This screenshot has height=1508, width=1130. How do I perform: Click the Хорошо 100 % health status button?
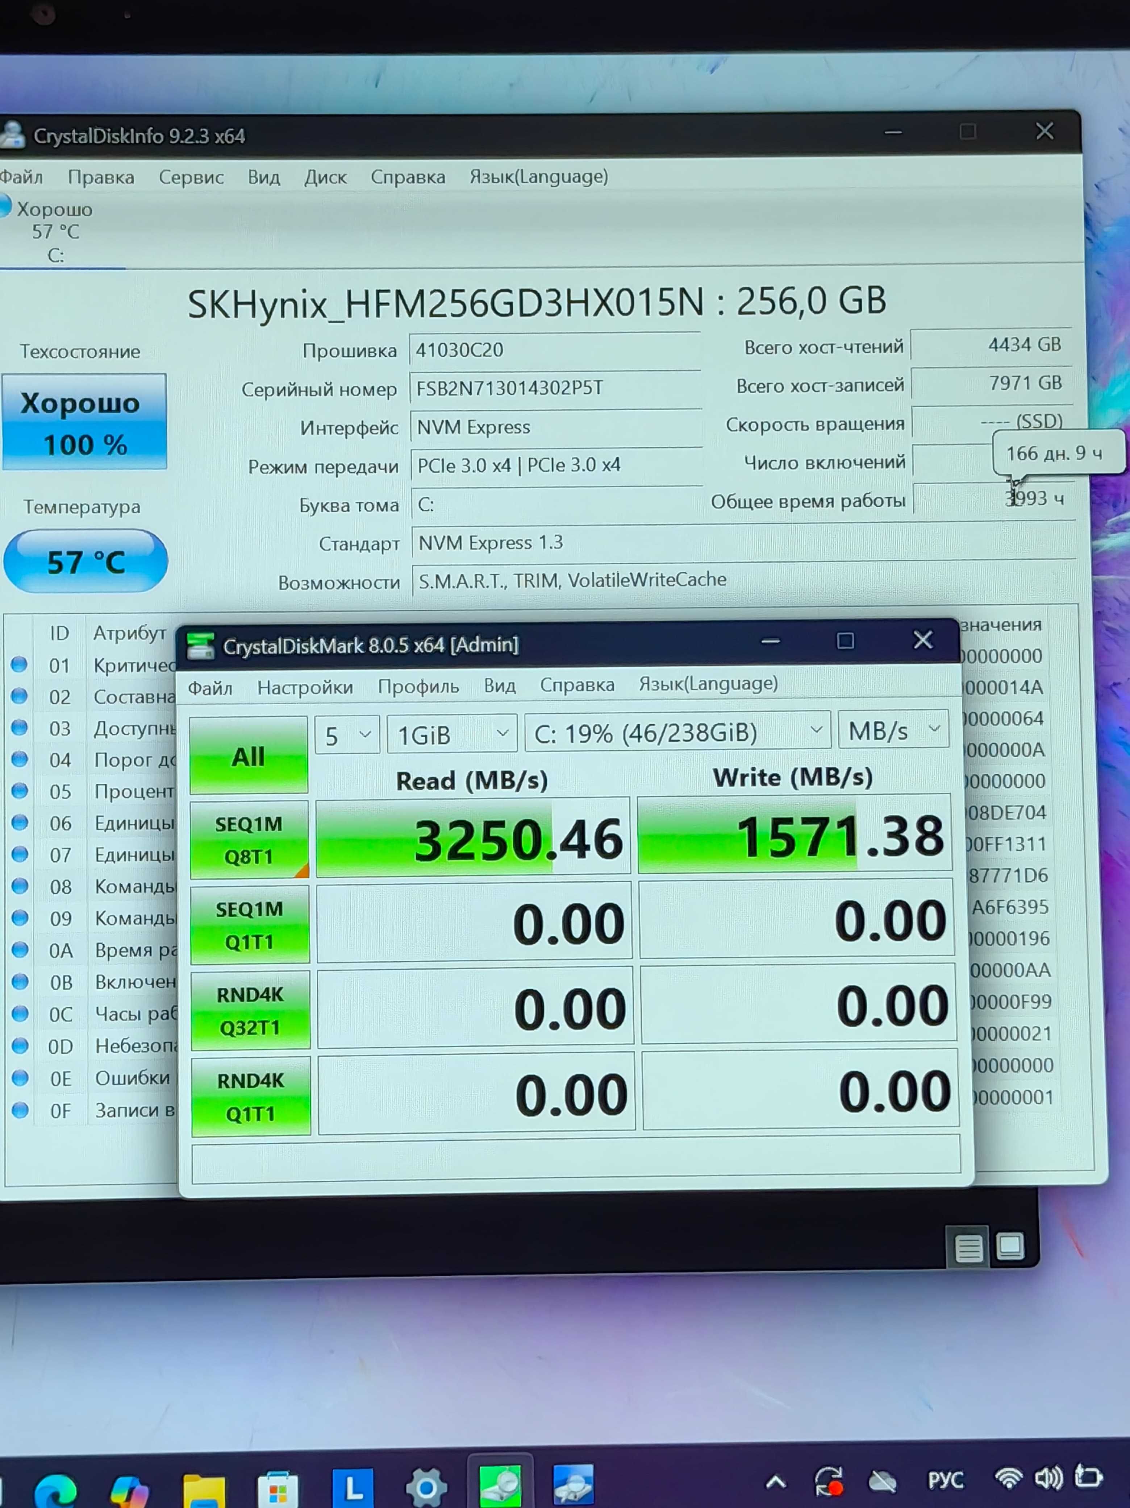coord(84,421)
